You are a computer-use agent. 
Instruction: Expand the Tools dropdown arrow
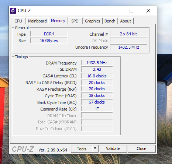(x=95, y=149)
